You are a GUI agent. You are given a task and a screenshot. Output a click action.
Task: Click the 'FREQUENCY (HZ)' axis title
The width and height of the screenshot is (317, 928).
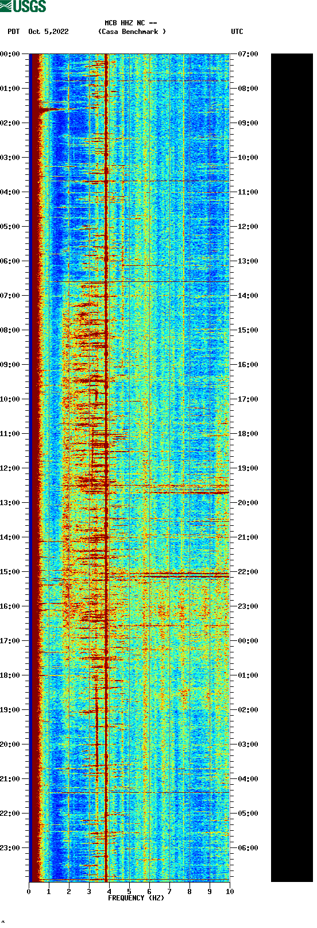click(x=136, y=898)
